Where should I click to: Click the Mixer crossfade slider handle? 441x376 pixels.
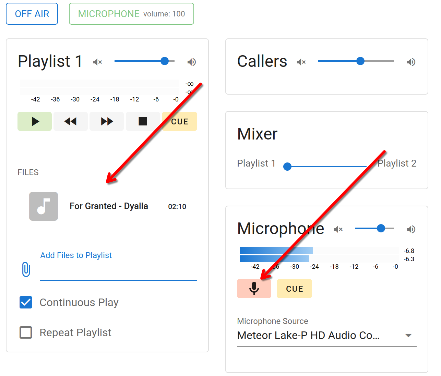[287, 167]
